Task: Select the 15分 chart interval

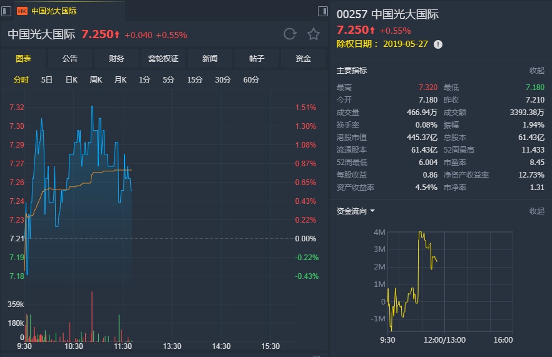Action: pos(195,80)
